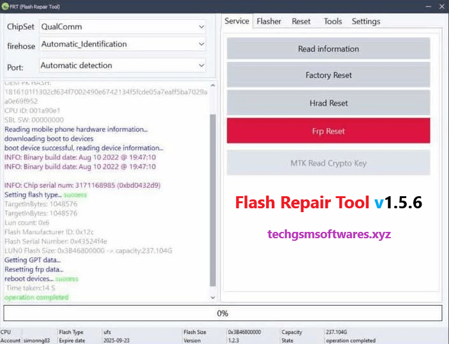Click status bar Flash Type value 'ufs'

point(107,332)
